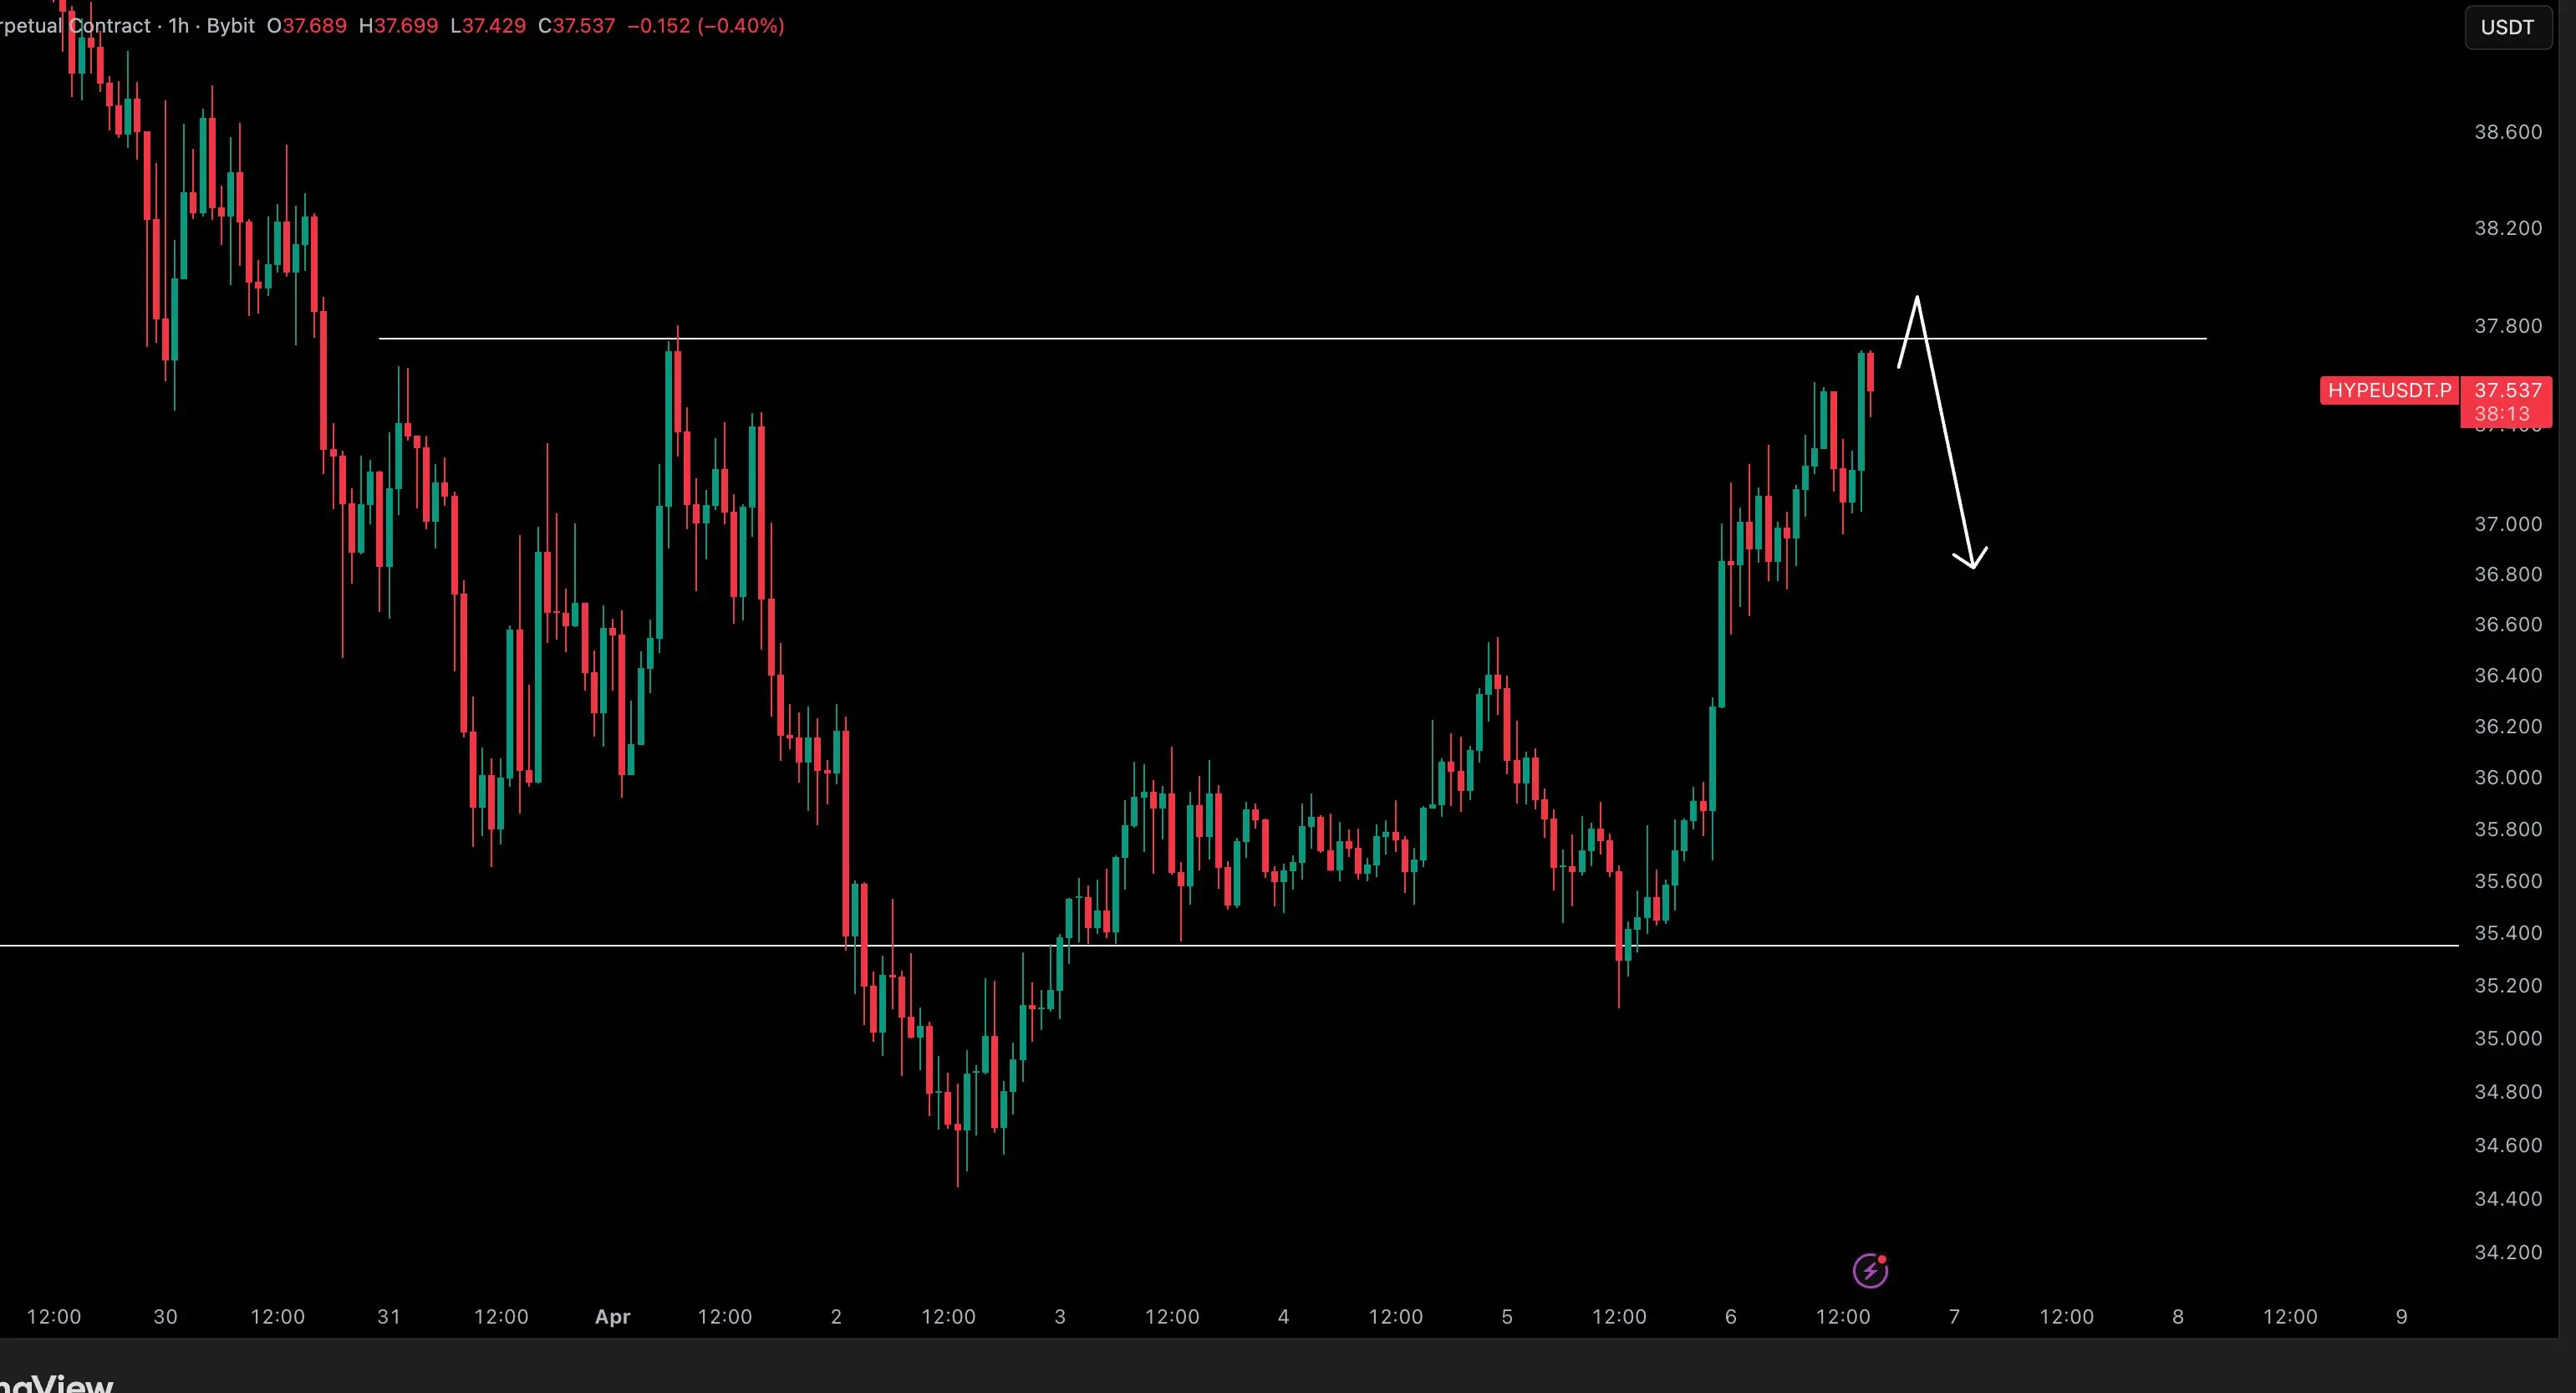Click the Open value O37.689 in legend
This screenshot has width=2576, height=1393.
click(x=307, y=26)
